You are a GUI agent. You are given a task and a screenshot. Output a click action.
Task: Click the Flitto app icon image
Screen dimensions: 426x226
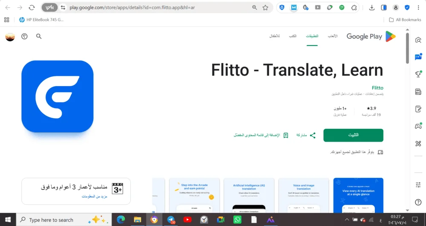pos(58,96)
